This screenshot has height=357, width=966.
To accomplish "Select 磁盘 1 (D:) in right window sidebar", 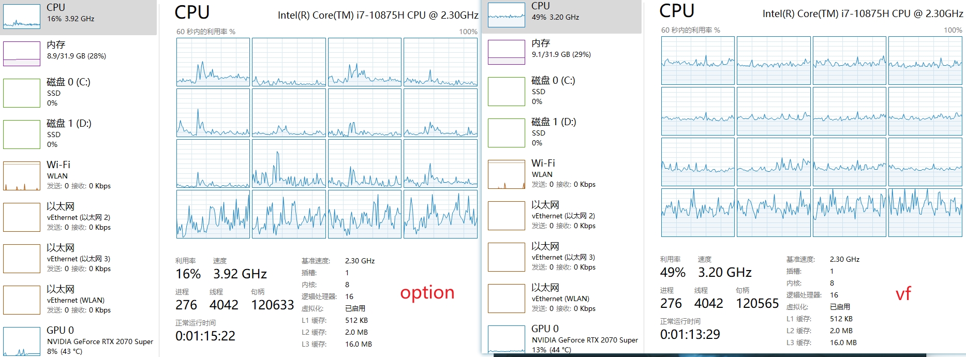I will (561, 132).
